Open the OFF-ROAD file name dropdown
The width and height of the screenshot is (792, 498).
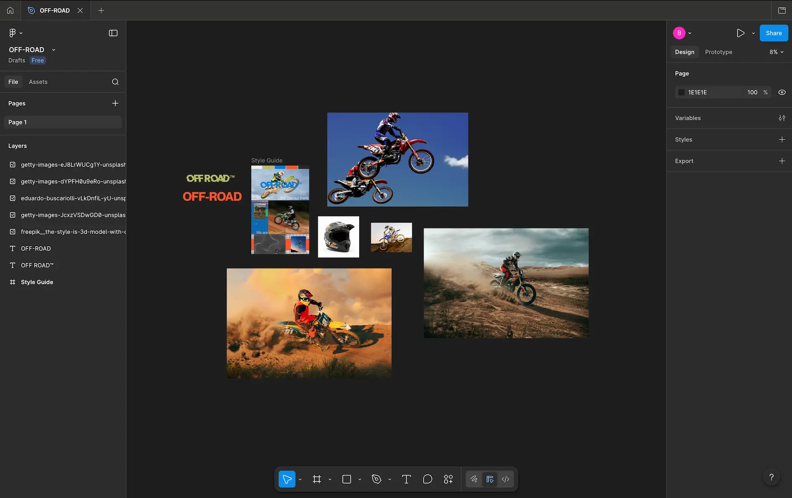[x=54, y=50]
